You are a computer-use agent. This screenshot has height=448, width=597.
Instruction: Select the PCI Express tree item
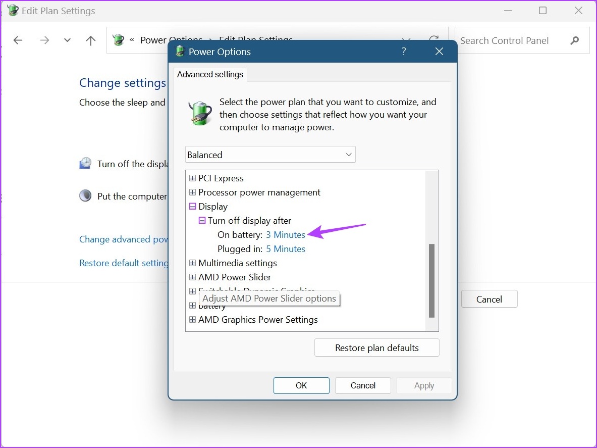[221, 178]
